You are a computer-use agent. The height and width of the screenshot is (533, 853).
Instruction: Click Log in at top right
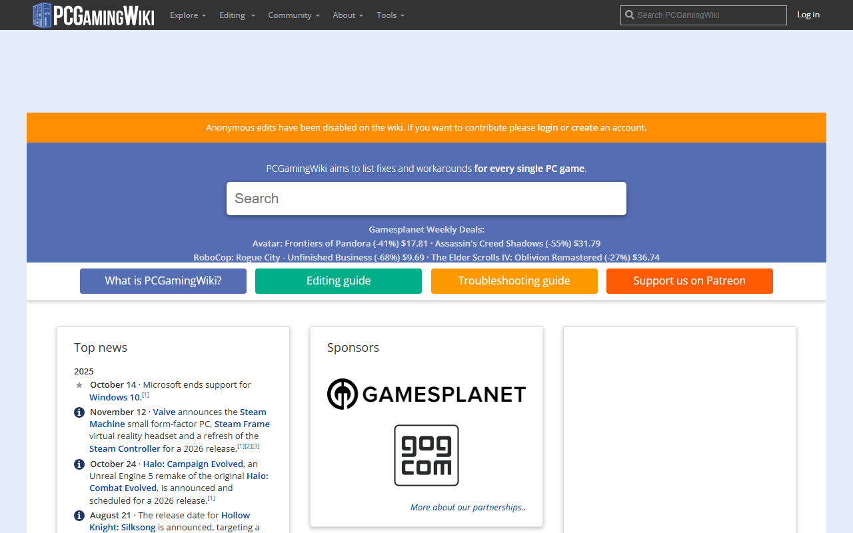[x=808, y=15]
